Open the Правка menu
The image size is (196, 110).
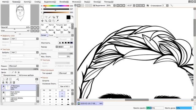coord(16,2)
